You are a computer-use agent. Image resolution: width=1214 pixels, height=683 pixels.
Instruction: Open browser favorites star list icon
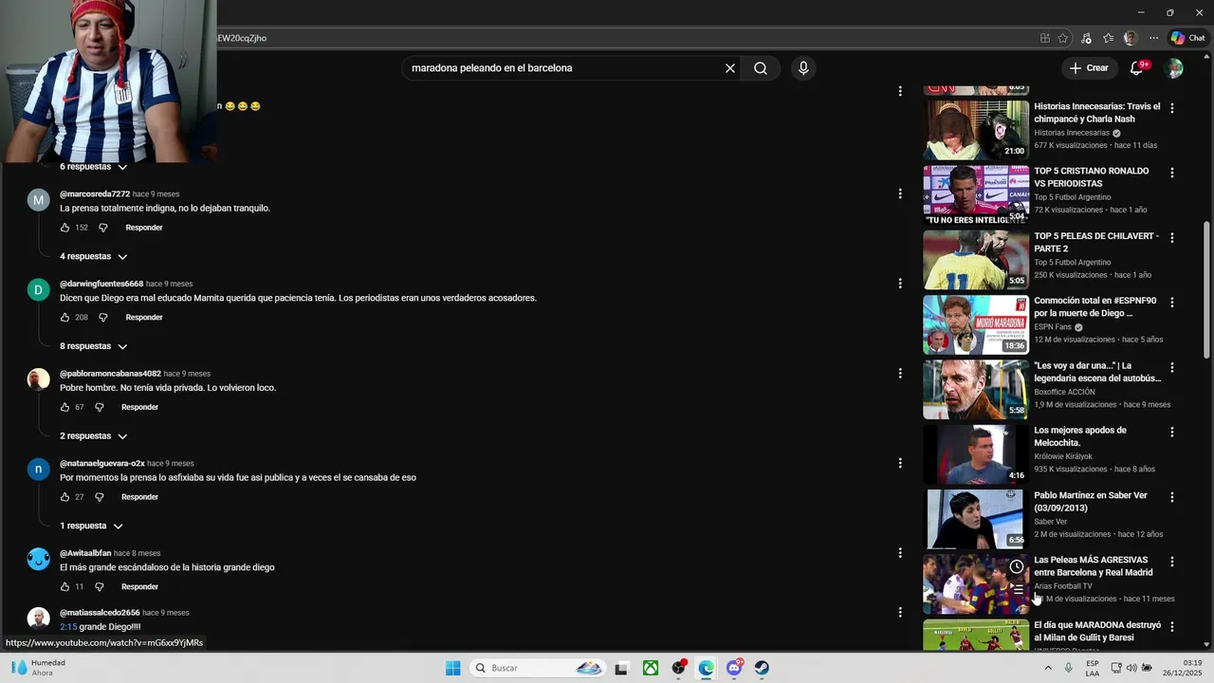coord(1108,38)
